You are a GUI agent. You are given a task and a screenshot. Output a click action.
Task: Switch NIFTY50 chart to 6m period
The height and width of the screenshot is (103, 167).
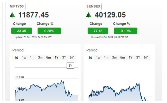[x=48, y=57]
